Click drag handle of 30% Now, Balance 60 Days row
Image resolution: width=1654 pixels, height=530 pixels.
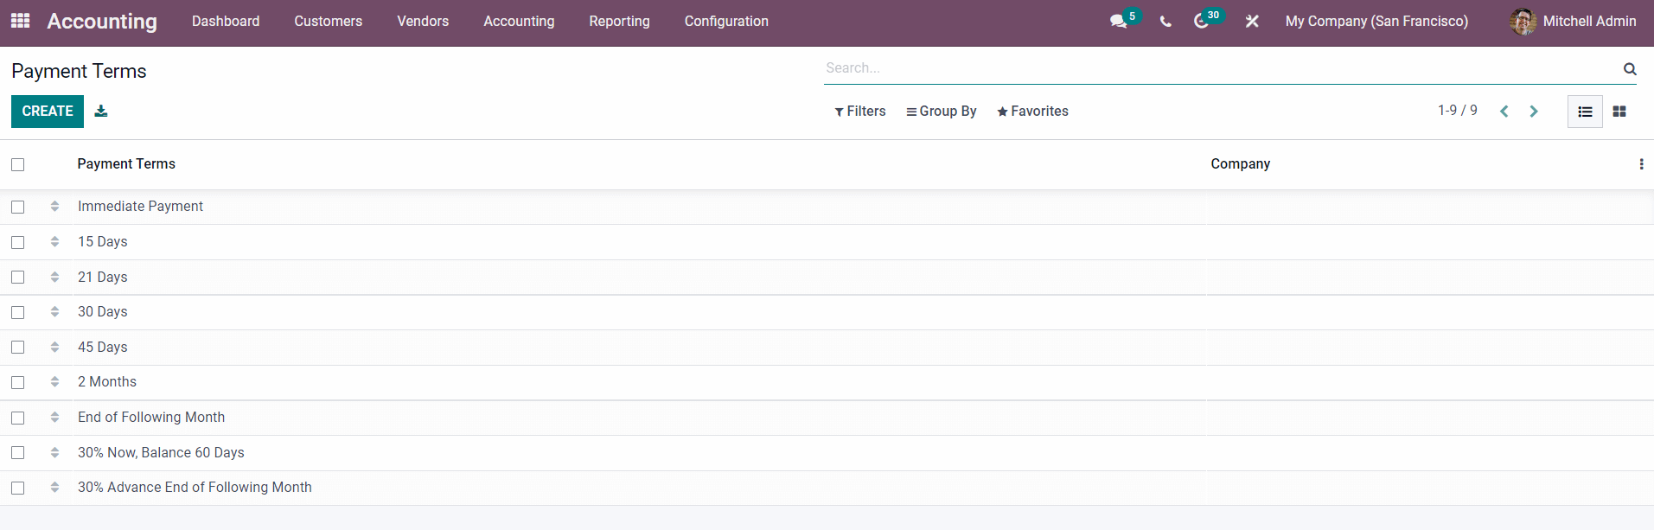(x=54, y=452)
